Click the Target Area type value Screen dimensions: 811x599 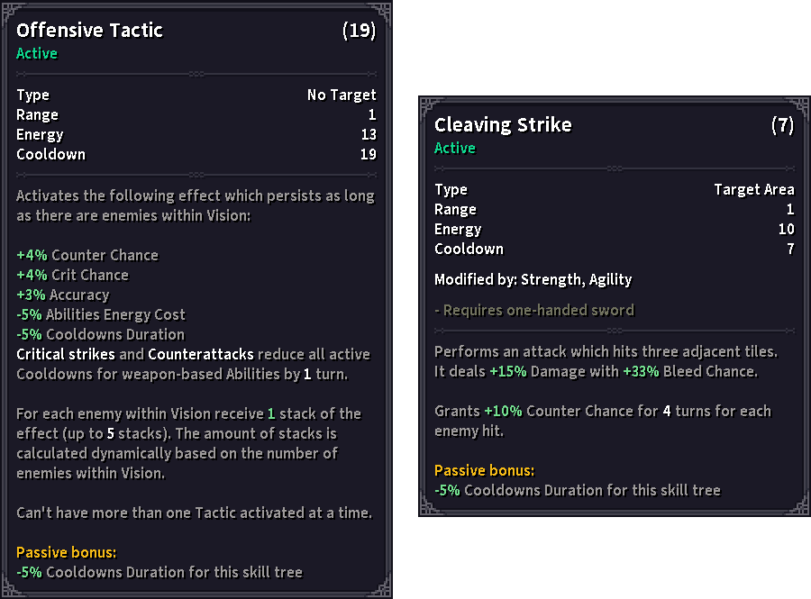point(753,190)
